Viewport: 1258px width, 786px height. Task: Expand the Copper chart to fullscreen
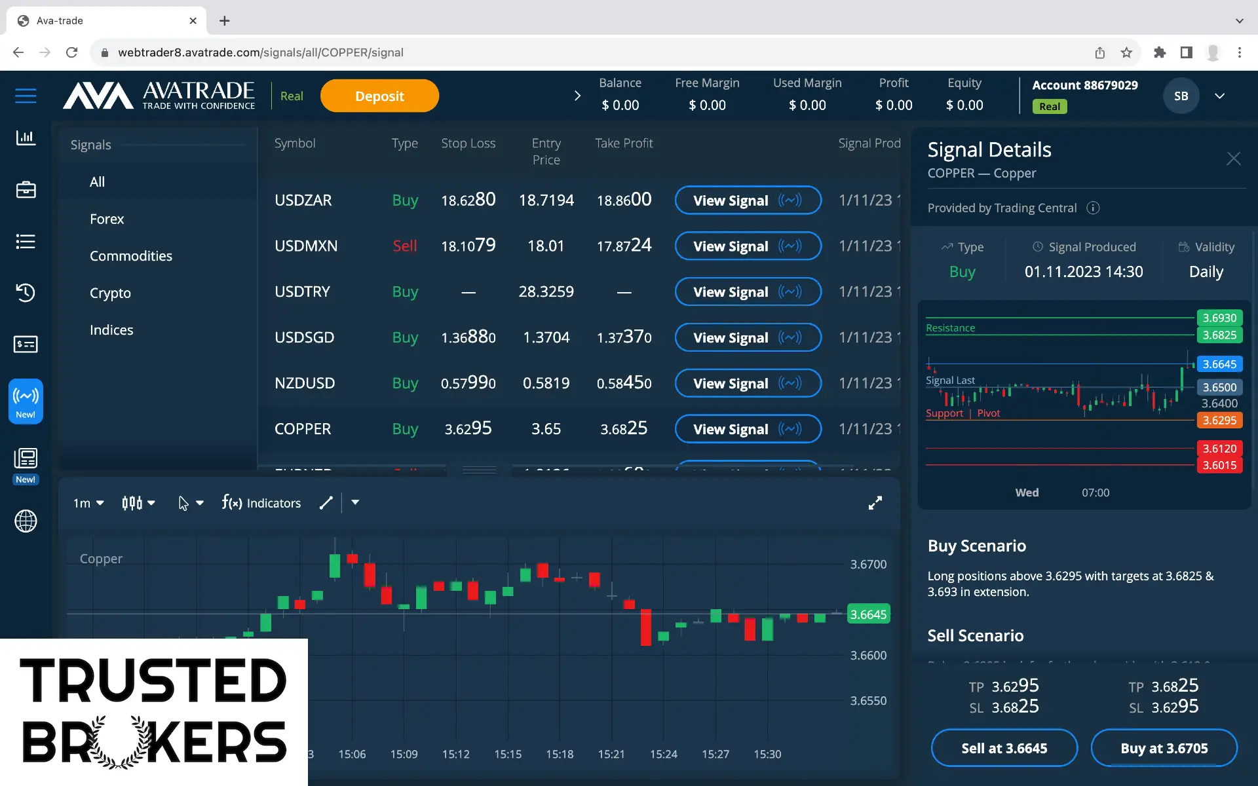[875, 503]
